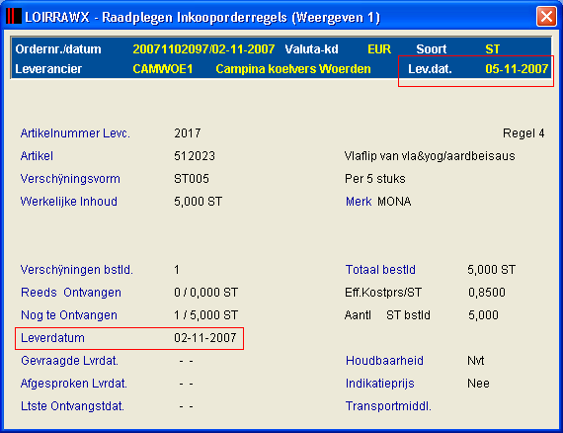Select the Leverdatum value 02-11-2007
Viewport: 563px width, 433px height.
(205, 338)
